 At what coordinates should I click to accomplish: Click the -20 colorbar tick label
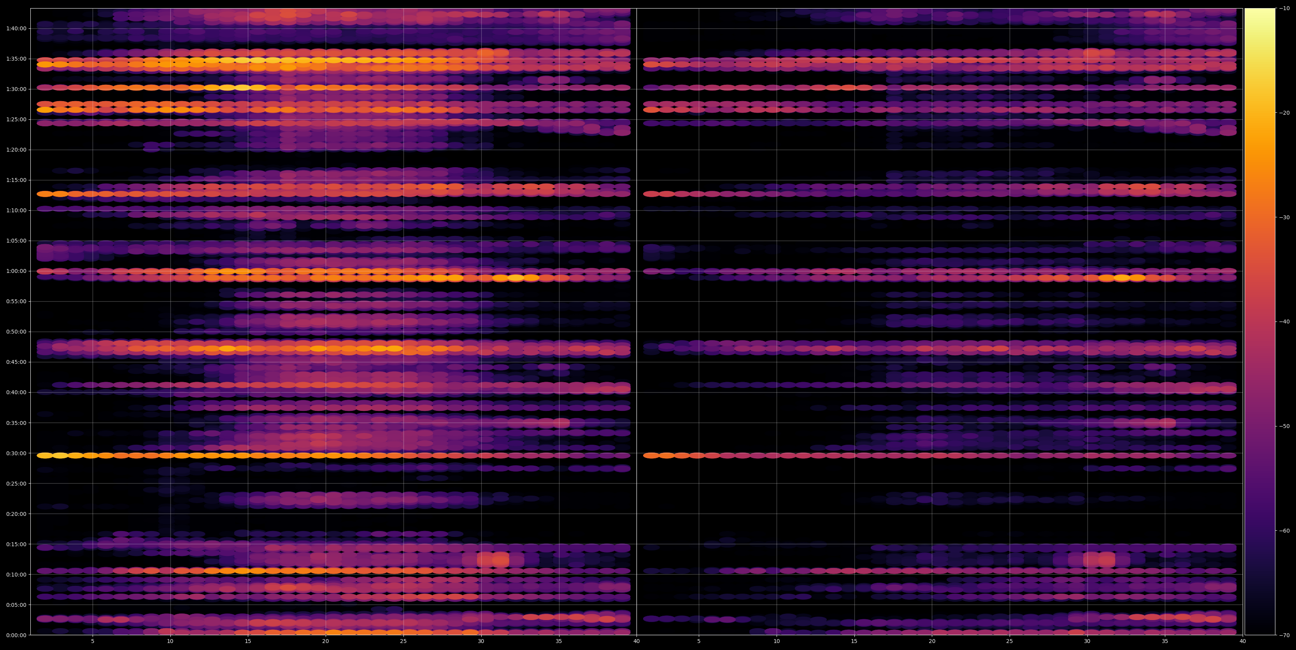pos(1284,113)
